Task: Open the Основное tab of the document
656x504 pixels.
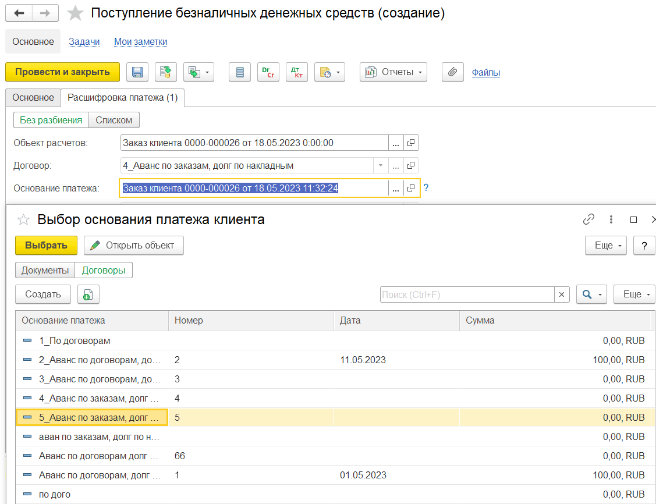Action: pos(33,98)
